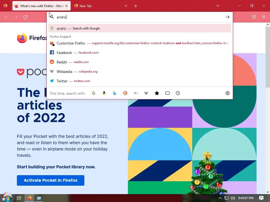
Task: Select andro Search with Google suggestion
Action: (x=140, y=28)
